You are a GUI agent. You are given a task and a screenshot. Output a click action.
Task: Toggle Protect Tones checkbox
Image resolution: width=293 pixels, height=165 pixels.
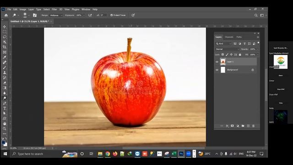112,15
